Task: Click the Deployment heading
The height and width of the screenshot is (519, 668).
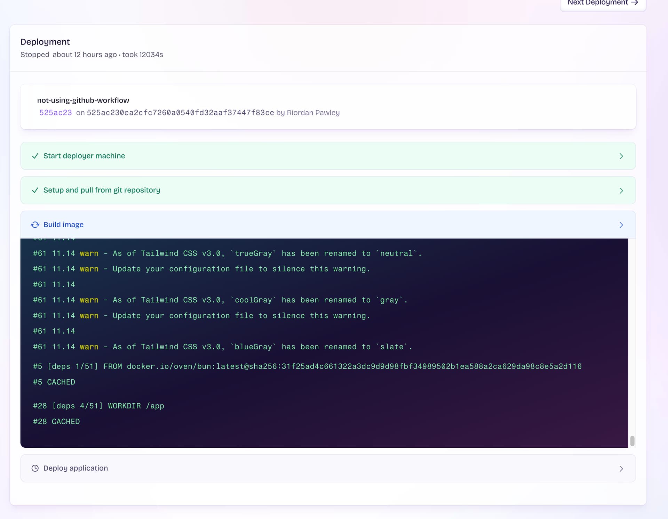Action: pos(45,42)
